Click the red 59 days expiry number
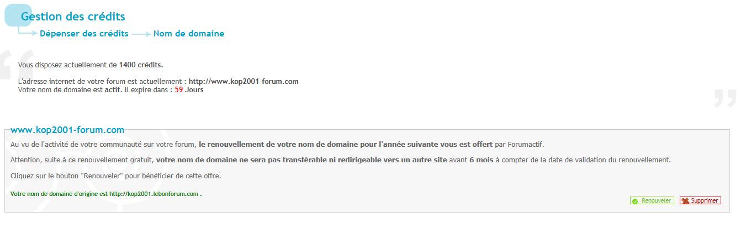The width and height of the screenshot is (751, 228). tap(179, 89)
